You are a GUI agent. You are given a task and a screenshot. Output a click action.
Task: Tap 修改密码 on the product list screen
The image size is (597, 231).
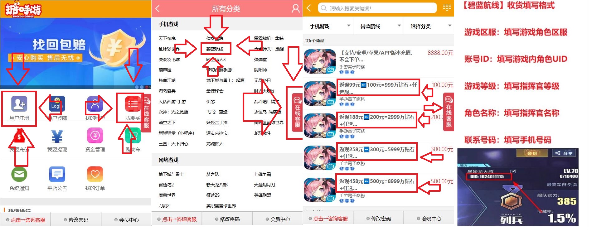click(x=378, y=219)
